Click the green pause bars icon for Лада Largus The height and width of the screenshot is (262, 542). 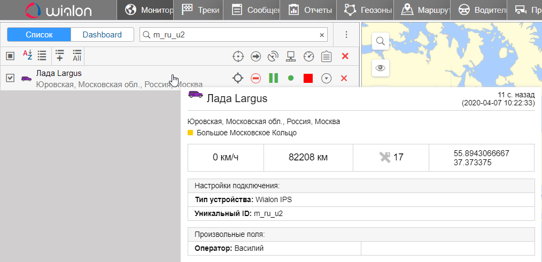coord(273,78)
